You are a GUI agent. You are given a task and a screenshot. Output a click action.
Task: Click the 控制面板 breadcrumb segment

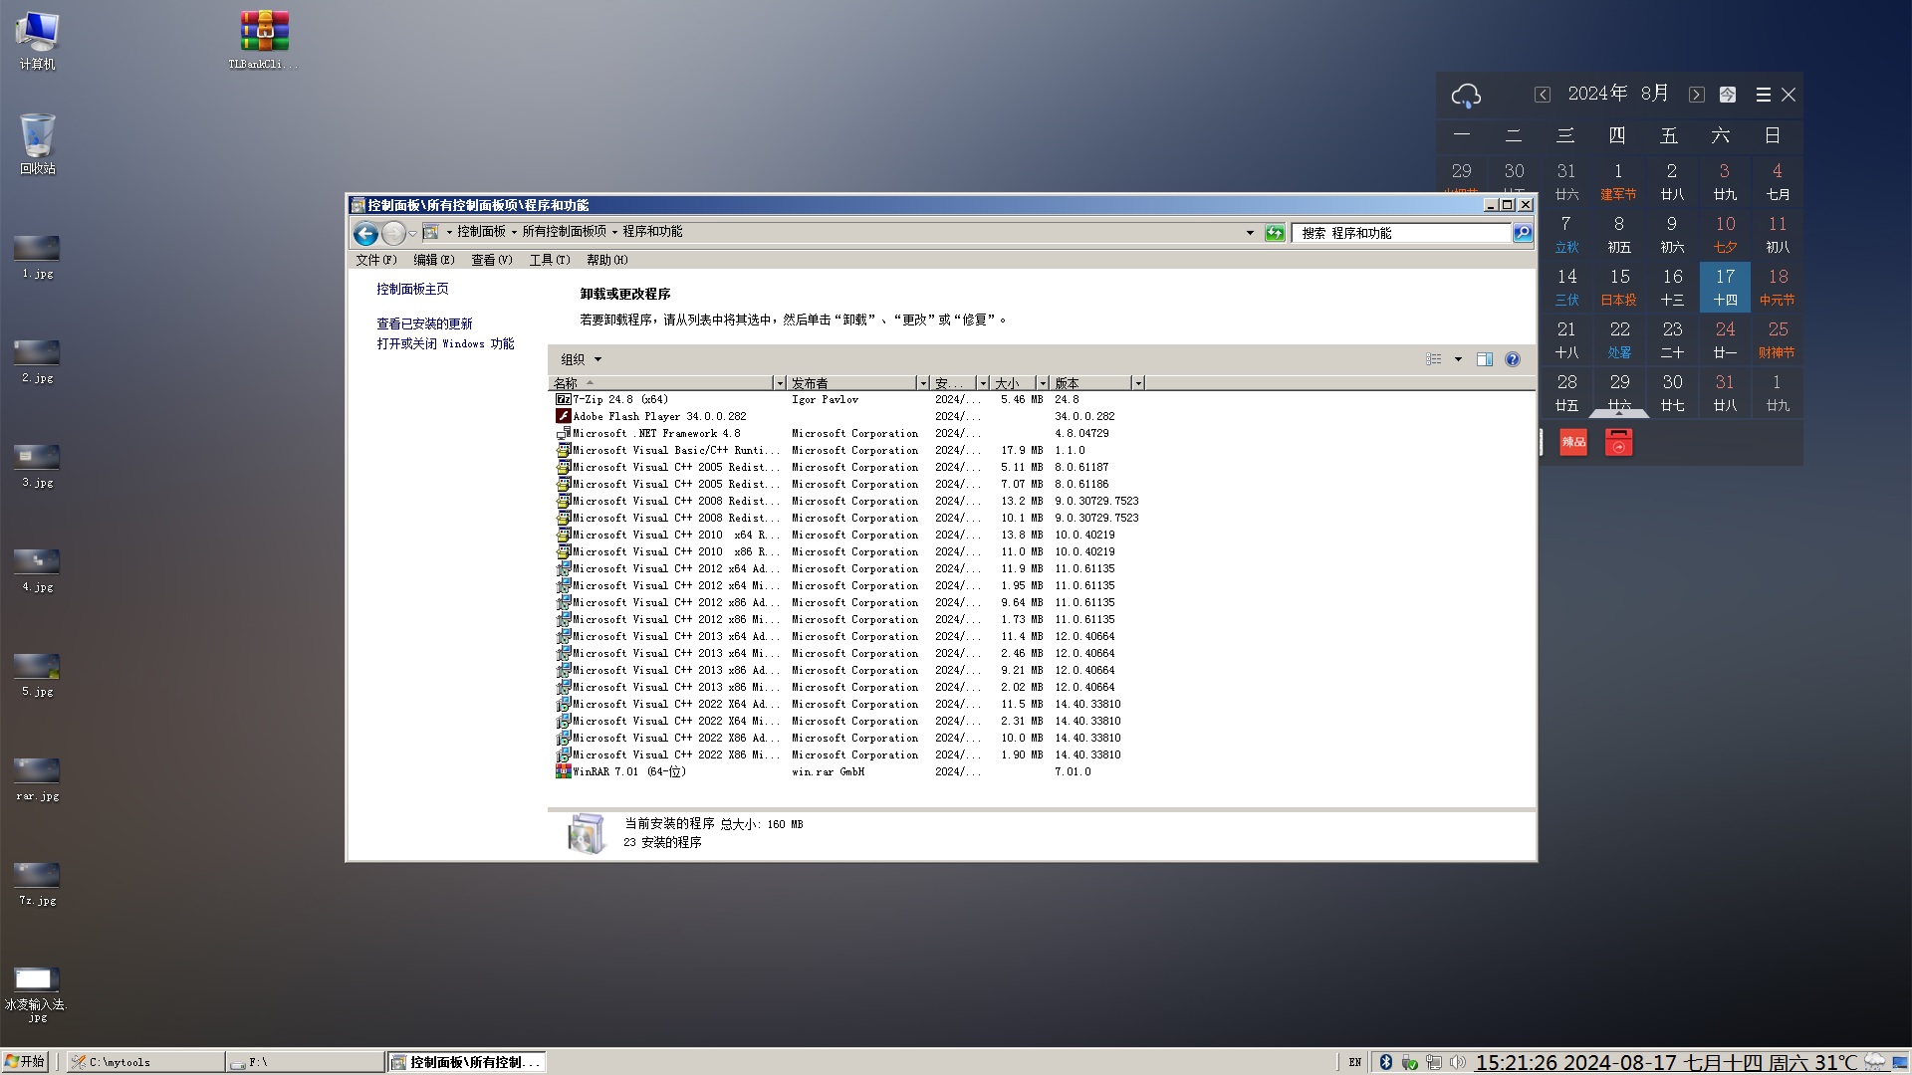(481, 231)
